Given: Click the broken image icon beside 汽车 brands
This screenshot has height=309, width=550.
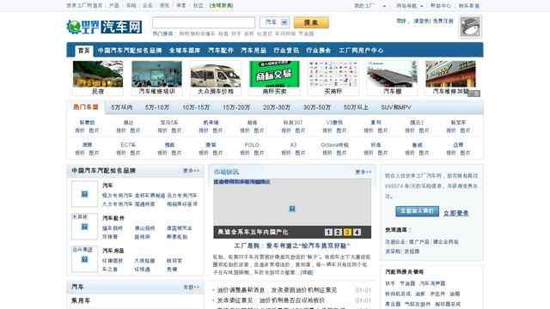Looking at the screenshot, I should [x=84, y=194].
